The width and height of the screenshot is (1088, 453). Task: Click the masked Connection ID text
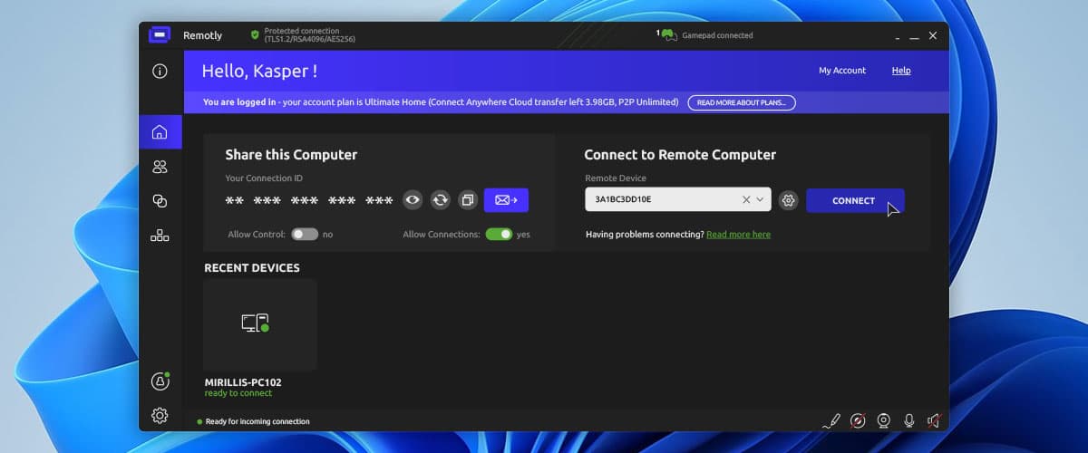[309, 200]
